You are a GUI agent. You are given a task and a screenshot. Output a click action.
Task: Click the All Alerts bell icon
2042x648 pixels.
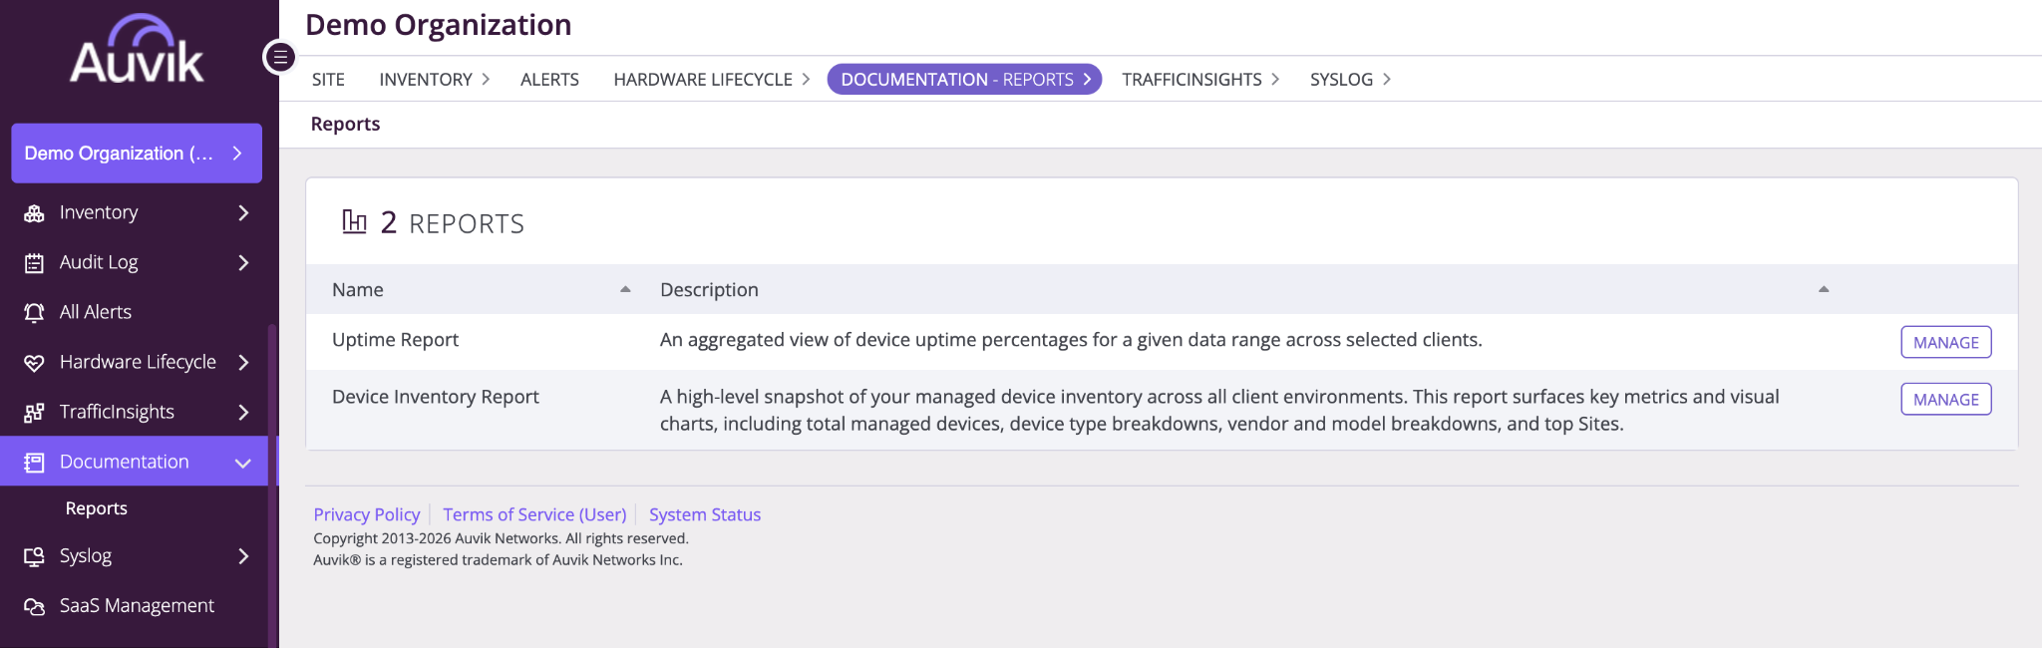[x=34, y=312]
